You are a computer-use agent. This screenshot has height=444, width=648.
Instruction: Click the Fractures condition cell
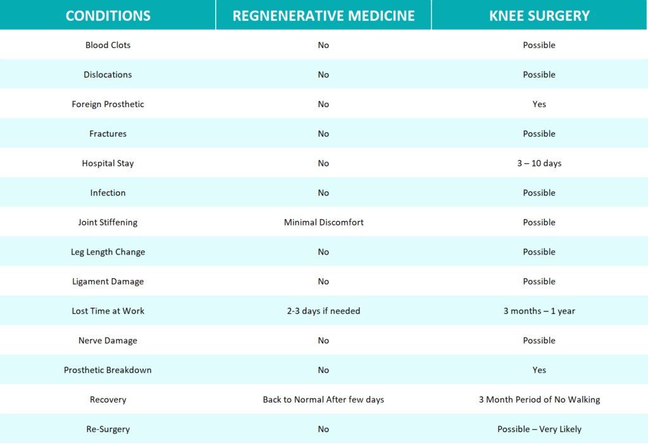point(108,134)
